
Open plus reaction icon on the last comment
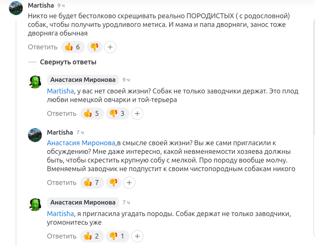pyautogui.click(x=137, y=236)
